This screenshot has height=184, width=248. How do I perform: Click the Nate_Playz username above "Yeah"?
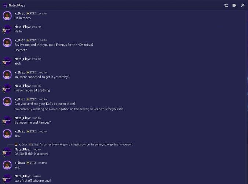click(x=22, y=59)
